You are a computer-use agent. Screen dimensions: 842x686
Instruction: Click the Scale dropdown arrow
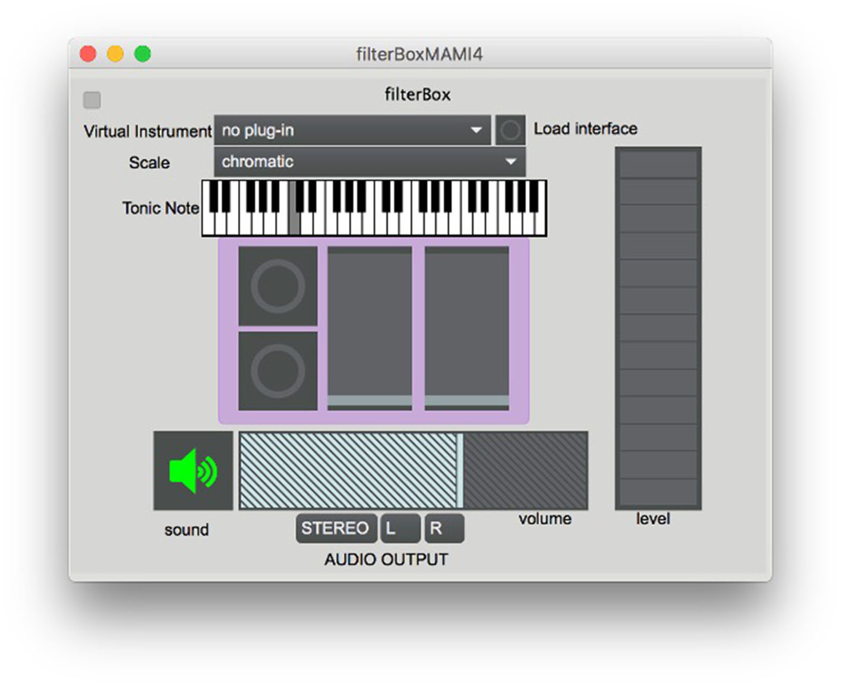point(510,162)
